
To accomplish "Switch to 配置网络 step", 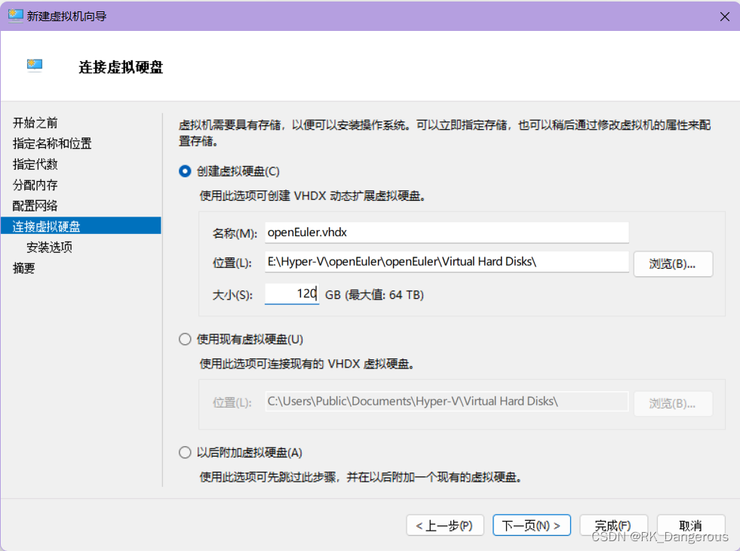I will [x=36, y=205].
